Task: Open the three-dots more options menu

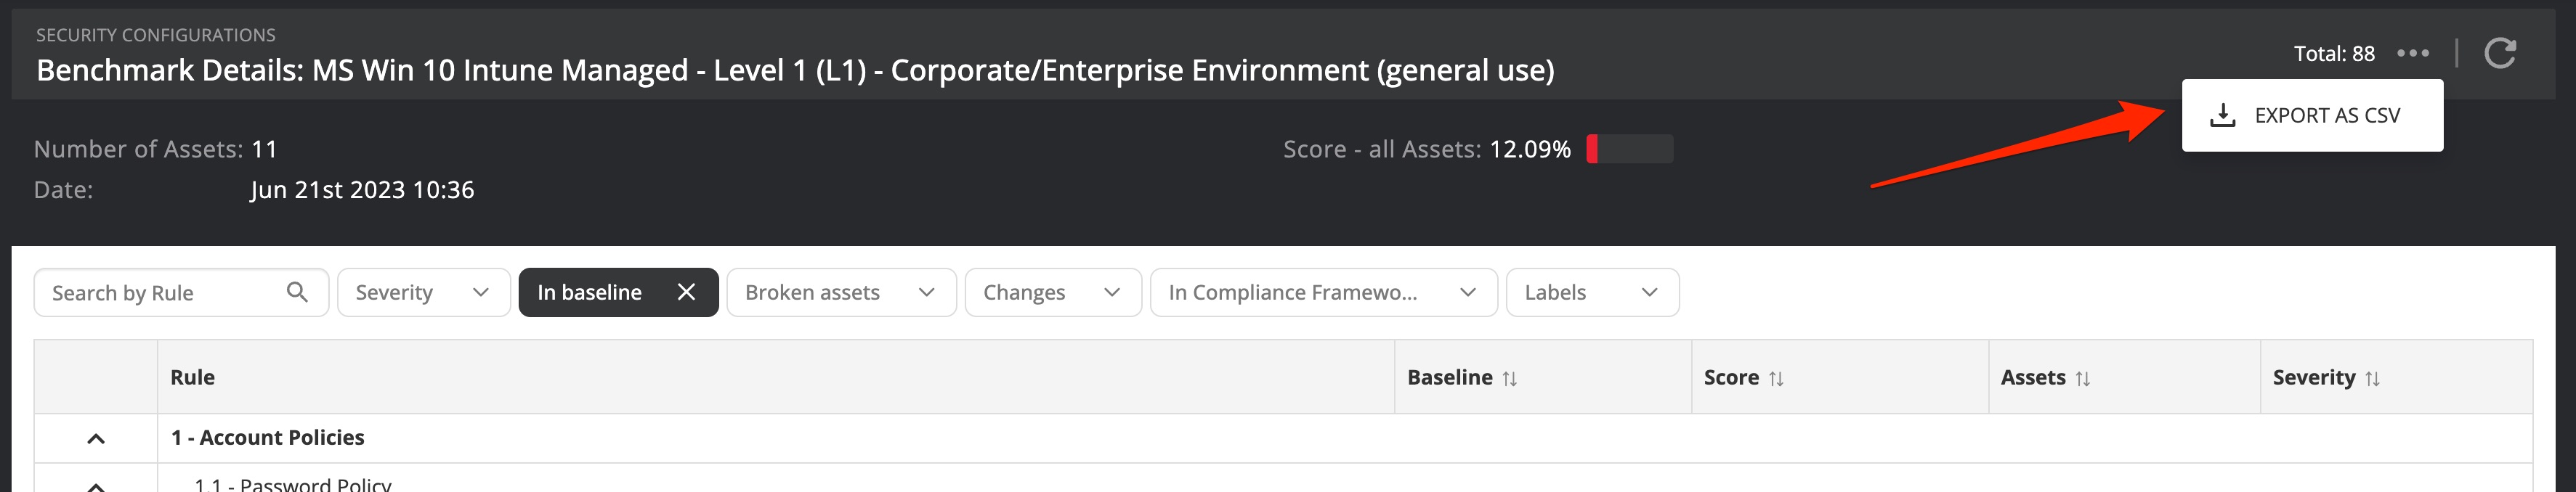Action: point(2413,53)
